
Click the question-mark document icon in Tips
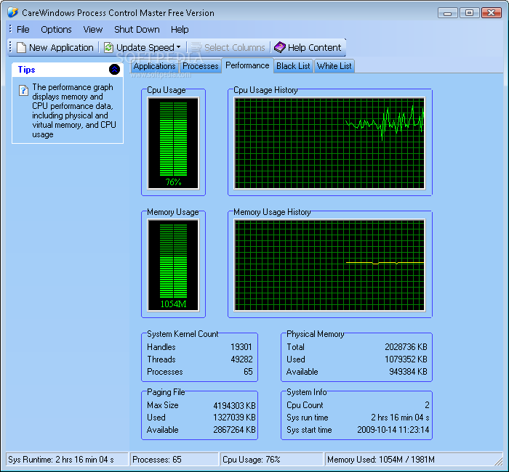tap(23, 90)
